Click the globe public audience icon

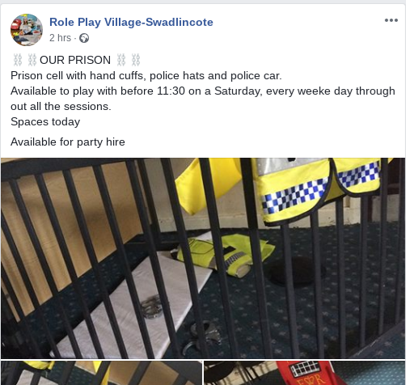pos(84,38)
